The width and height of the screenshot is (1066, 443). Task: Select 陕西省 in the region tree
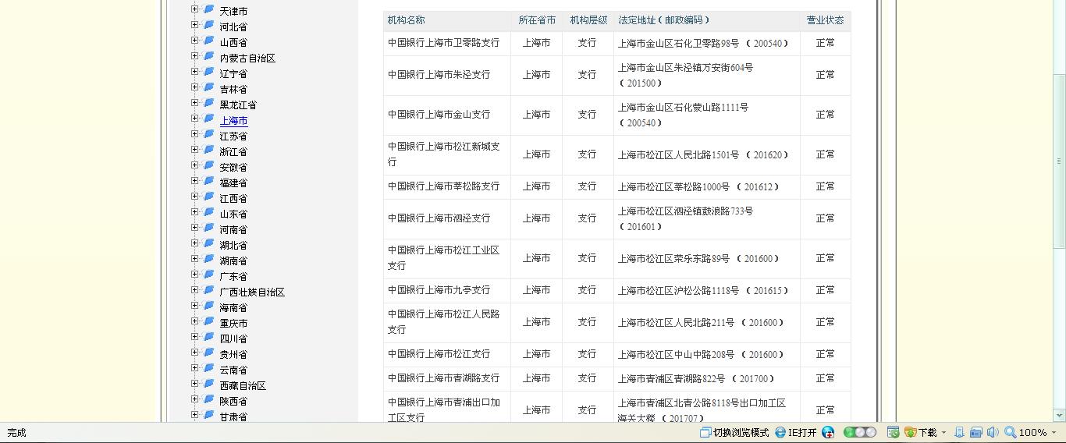[x=233, y=402]
